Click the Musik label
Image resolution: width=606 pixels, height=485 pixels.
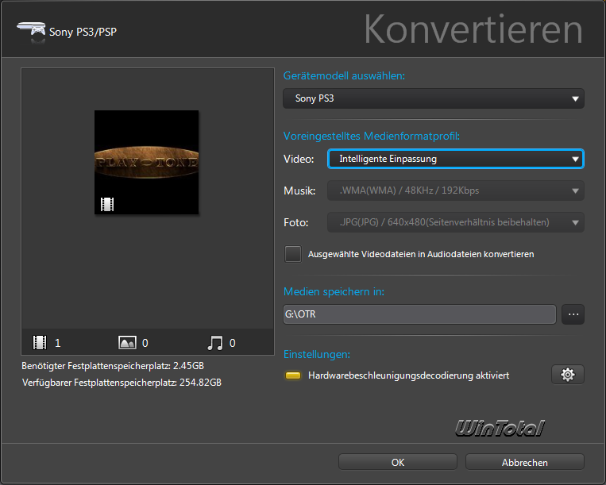[x=299, y=191]
